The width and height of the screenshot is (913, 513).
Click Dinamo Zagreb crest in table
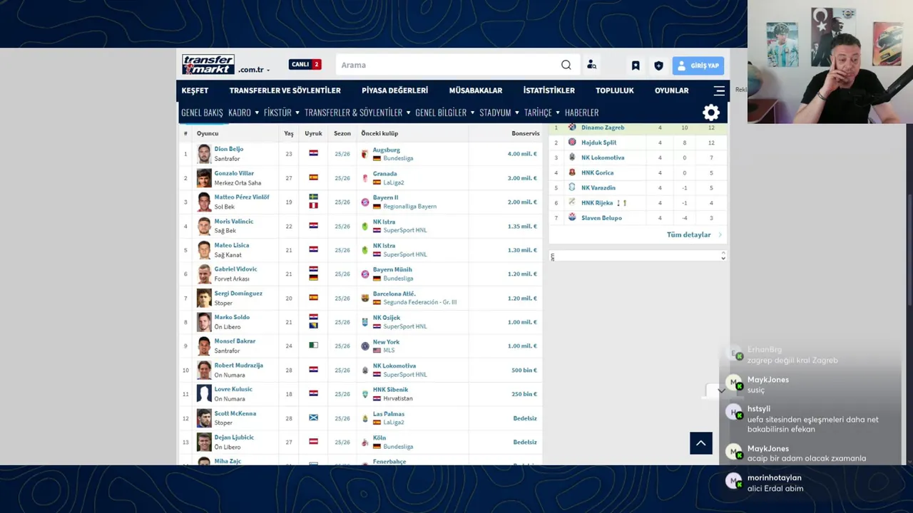point(572,128)
